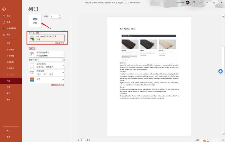
Task: Click the 份數 copies input field
Action: [x=54, y=17]
